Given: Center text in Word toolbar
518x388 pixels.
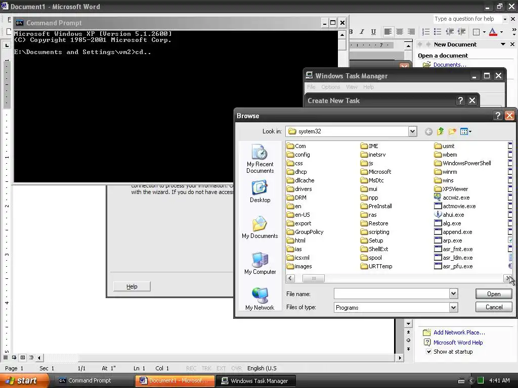Looking at the screenshot, I should click(x=400, y=32).
